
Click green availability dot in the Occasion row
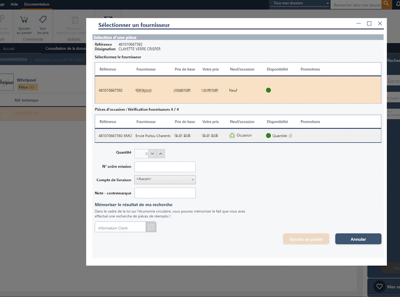[x=268, y=135]
